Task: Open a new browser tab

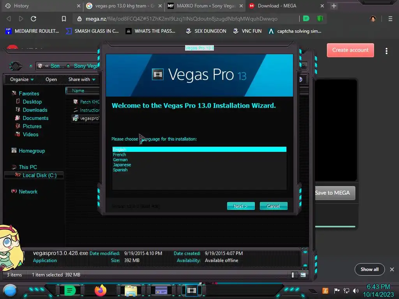Action: point(334,6)
